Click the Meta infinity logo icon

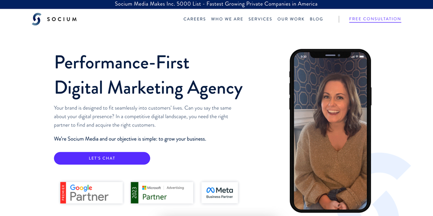210,190
